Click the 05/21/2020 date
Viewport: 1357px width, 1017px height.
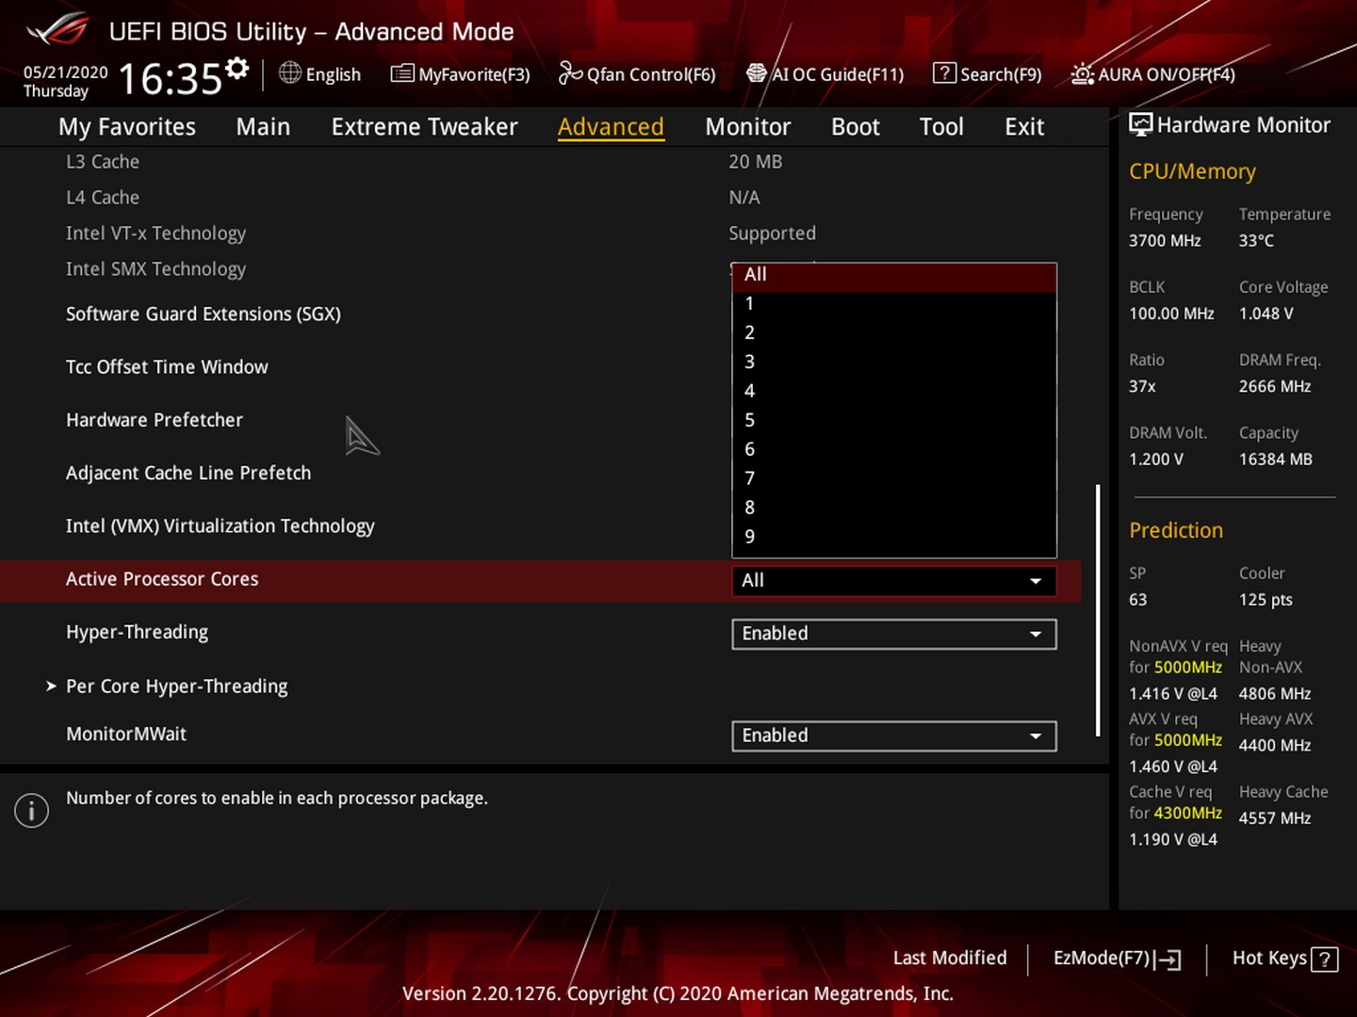coord(65,73)
